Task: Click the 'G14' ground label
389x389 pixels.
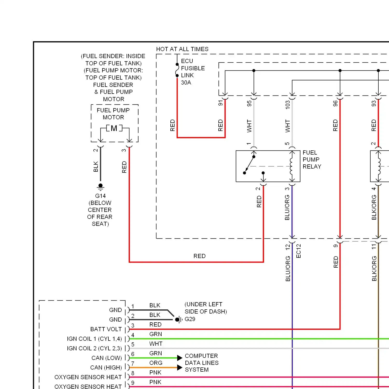Action: [x=100, y=196]
